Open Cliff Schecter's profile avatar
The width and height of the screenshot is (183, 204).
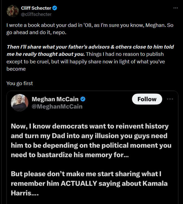pos(13,11)
